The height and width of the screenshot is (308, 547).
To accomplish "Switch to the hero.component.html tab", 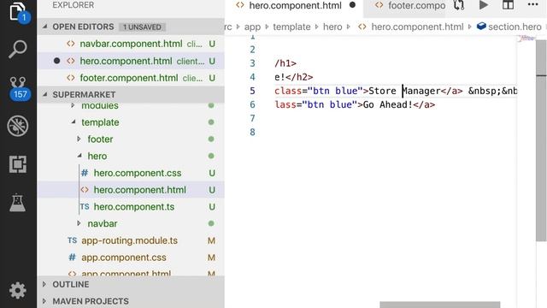I will point(295,6).
